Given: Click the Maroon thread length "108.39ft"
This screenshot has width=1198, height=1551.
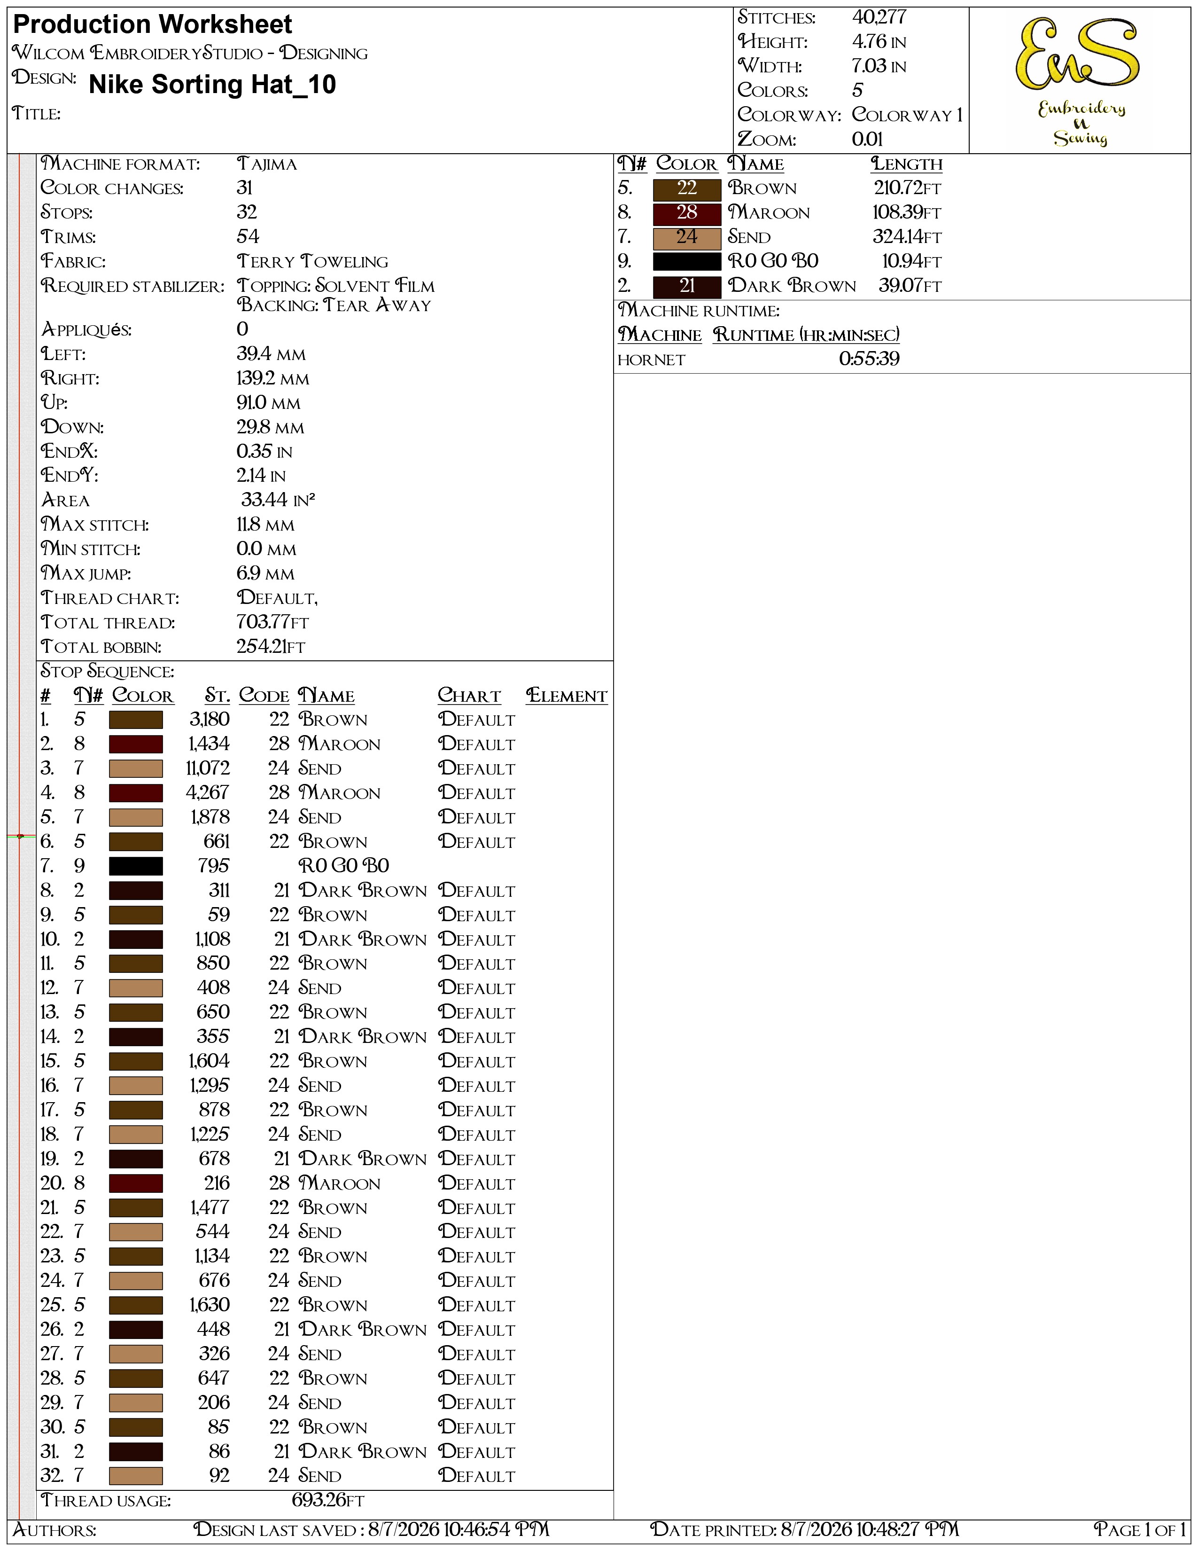Looking at the screenshot, I should click(x=907, y=213).
